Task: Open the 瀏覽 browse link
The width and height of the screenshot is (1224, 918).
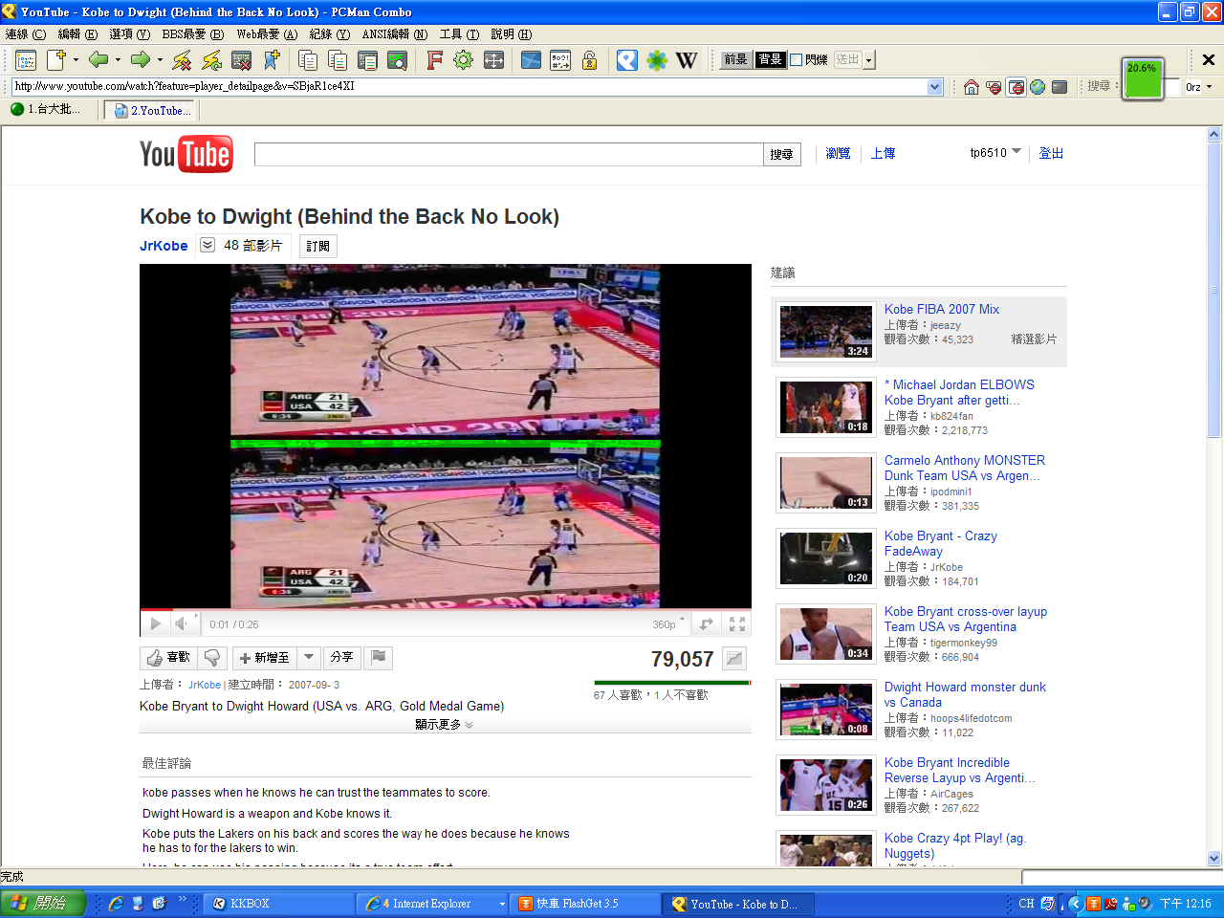Action: point(838,153)
